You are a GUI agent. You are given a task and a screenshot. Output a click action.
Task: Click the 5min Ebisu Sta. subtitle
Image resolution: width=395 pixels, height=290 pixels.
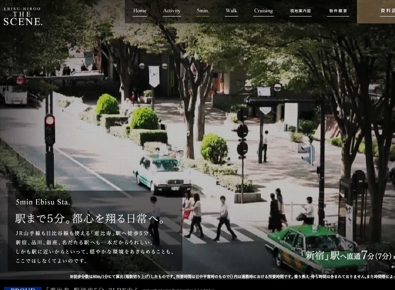[x=43, y=203]
